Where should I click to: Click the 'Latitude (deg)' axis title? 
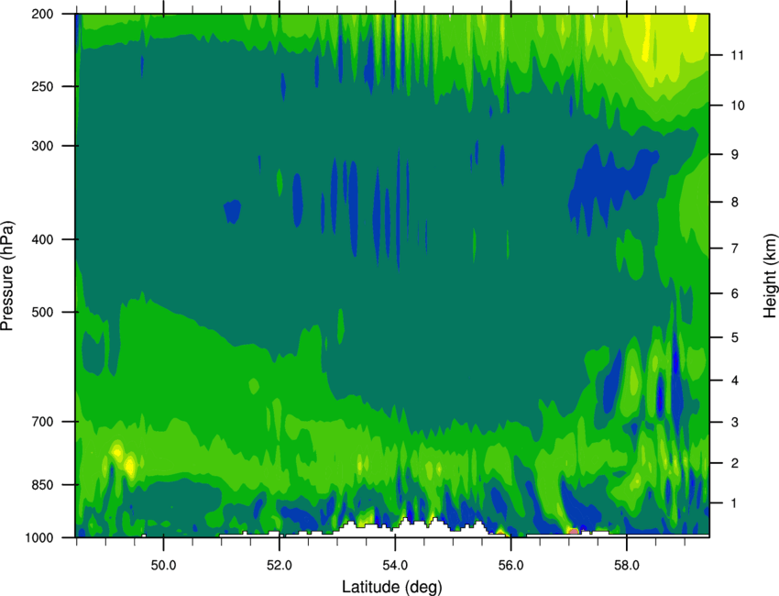pyautogui.click(x=392, y=587)
